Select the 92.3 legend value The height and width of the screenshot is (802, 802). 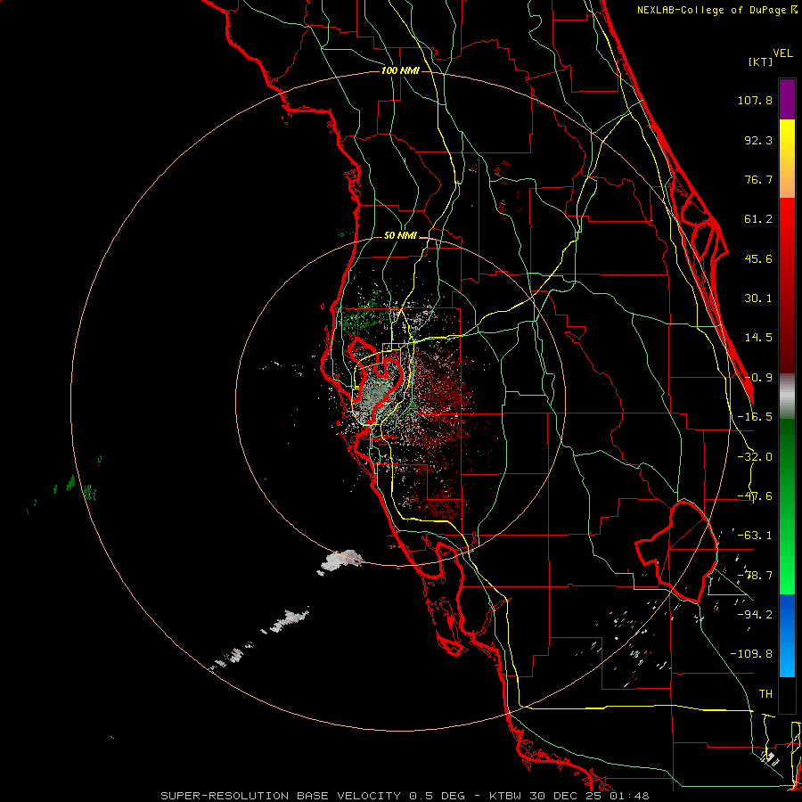(758, 140)
